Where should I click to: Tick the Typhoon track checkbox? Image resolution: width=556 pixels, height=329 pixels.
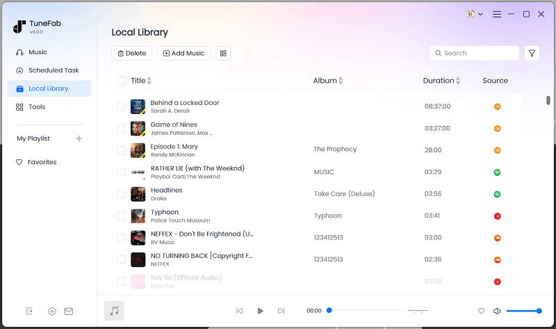coord(121,216)
